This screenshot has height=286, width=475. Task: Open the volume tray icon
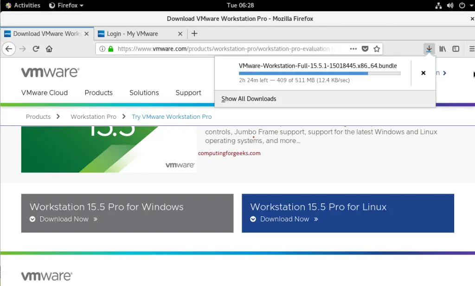pyautogui.click(x=450, y=6)
